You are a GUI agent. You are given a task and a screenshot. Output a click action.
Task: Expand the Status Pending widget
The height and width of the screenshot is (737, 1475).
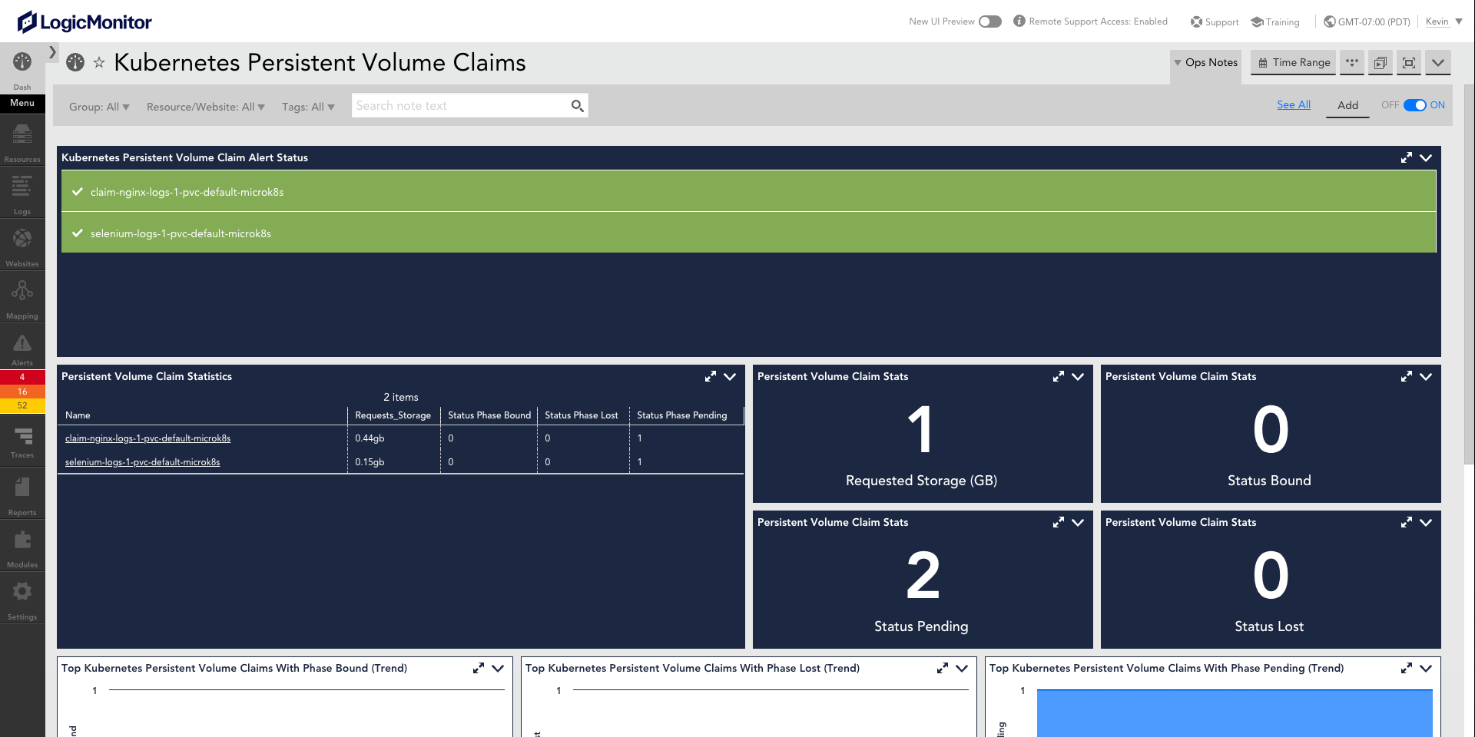pos(1059,522)
